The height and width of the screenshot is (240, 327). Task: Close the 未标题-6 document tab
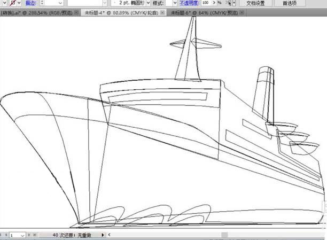tap(242, 13)
